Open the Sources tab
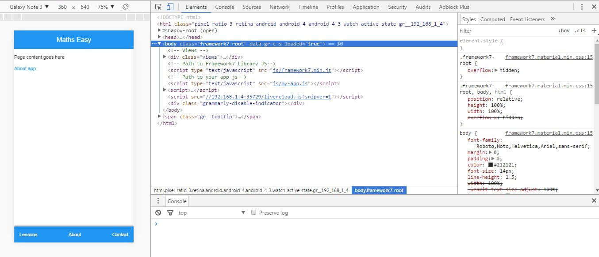This screenshot has height=257, width=599. tap(252, 7)
